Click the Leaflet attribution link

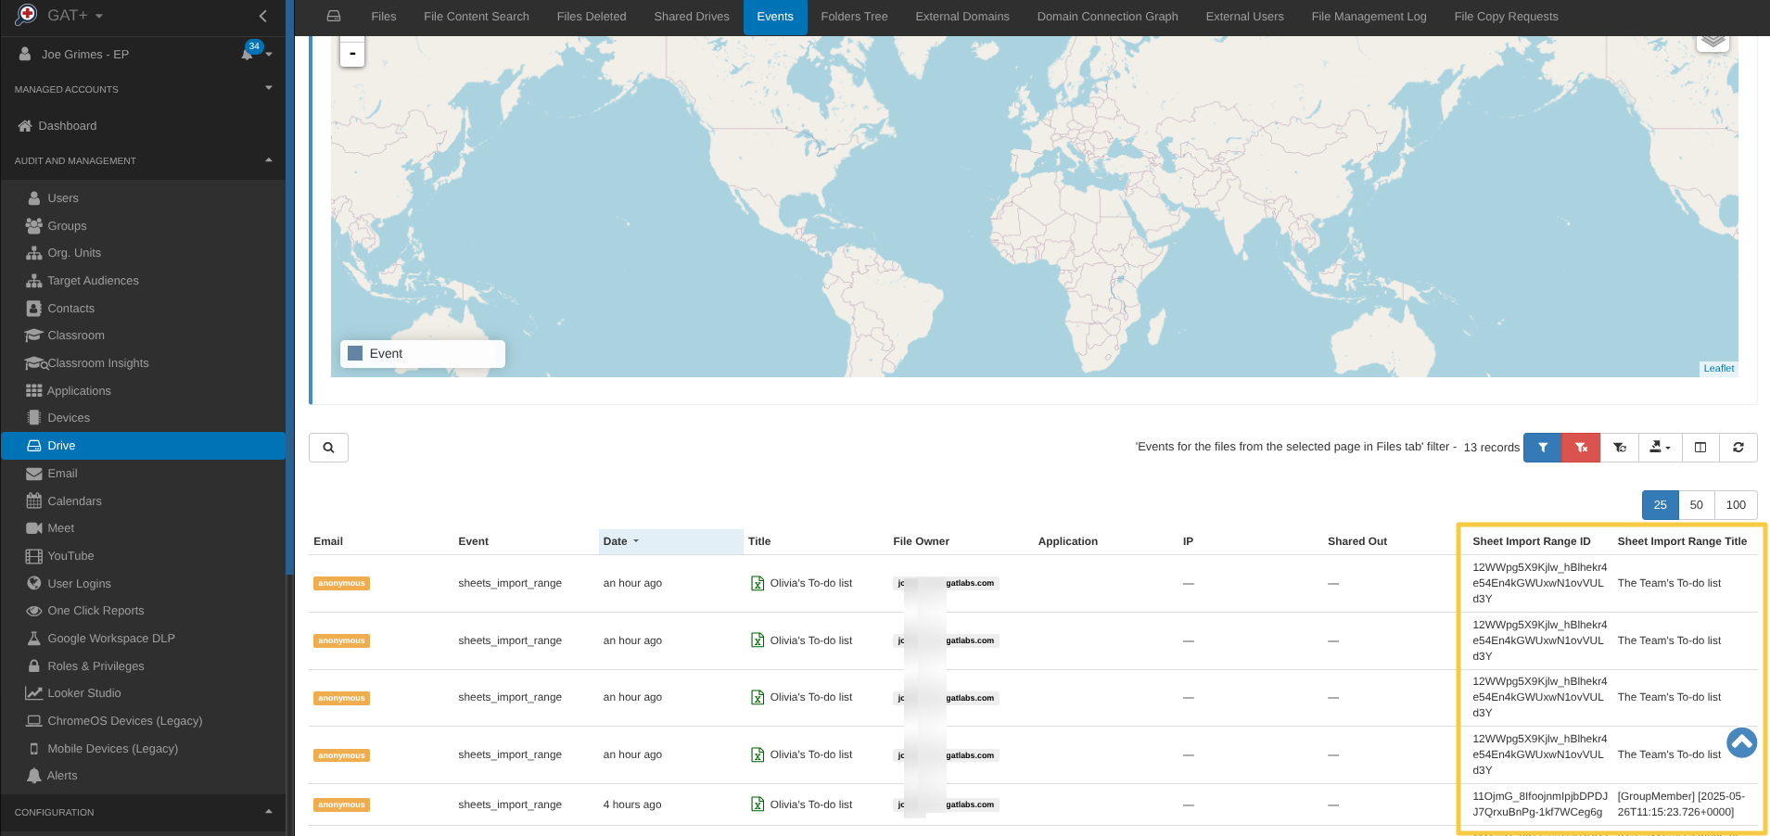coord(1718,369)
